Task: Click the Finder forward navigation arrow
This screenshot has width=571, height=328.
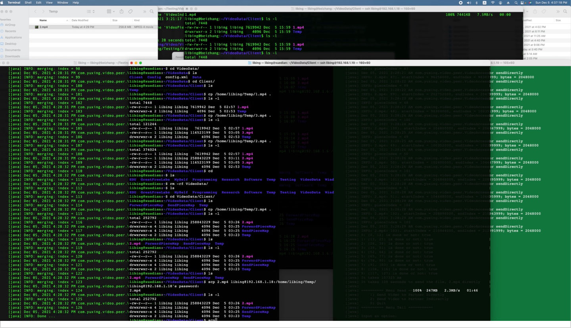Action: pos(43,11)
